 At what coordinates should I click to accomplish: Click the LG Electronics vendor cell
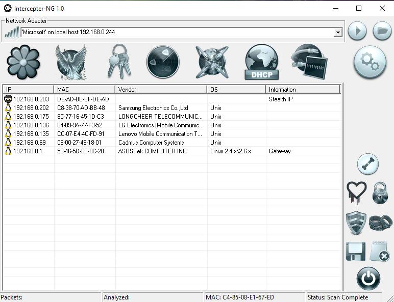161,125
